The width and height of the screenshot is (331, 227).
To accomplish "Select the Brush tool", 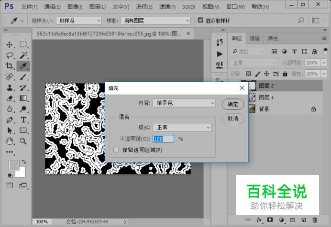I will click(23, 77).
